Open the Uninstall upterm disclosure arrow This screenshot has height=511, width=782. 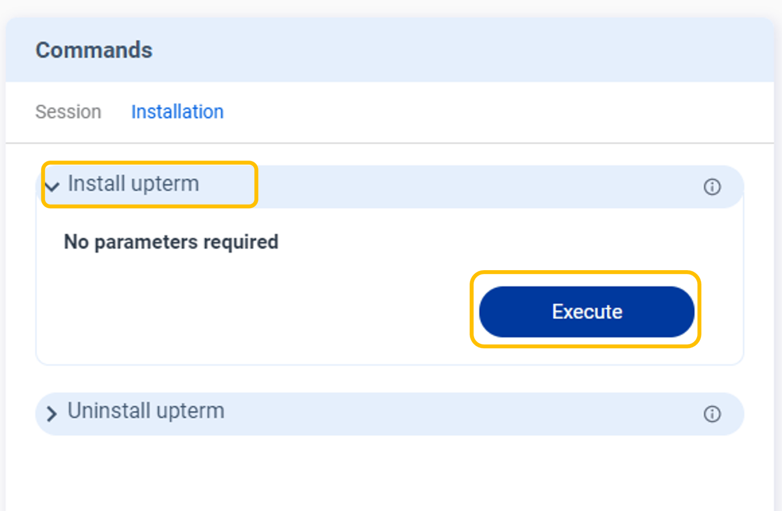click(52, 413)
